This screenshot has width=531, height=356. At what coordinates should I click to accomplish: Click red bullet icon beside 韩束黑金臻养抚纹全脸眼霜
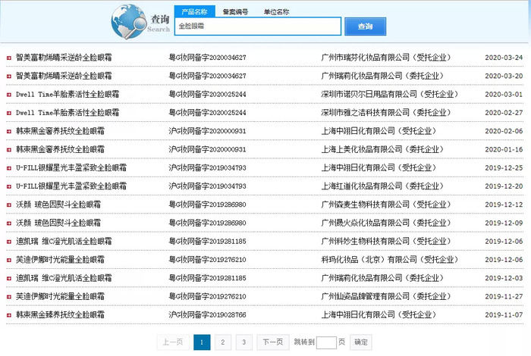tap(9, 315)
